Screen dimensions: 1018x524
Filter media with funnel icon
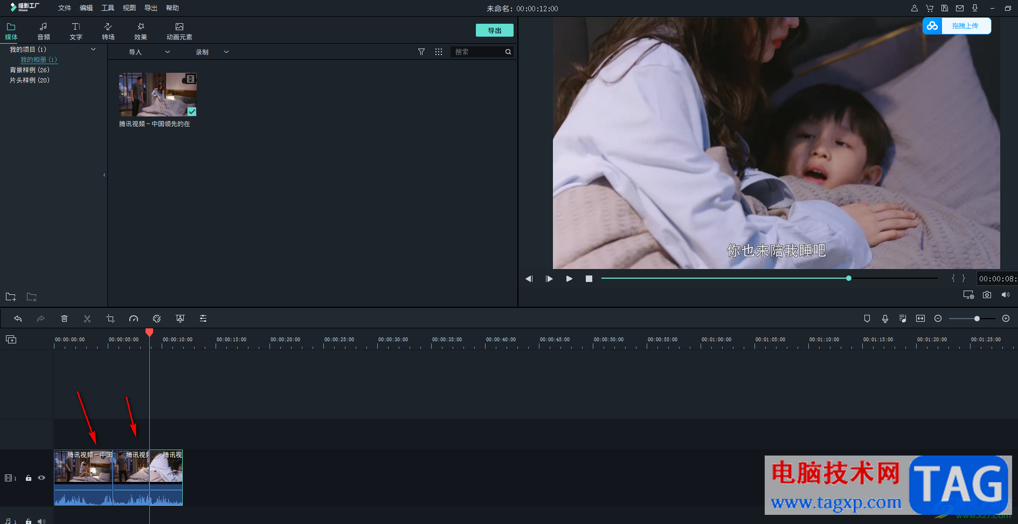(x=421, y=52)
